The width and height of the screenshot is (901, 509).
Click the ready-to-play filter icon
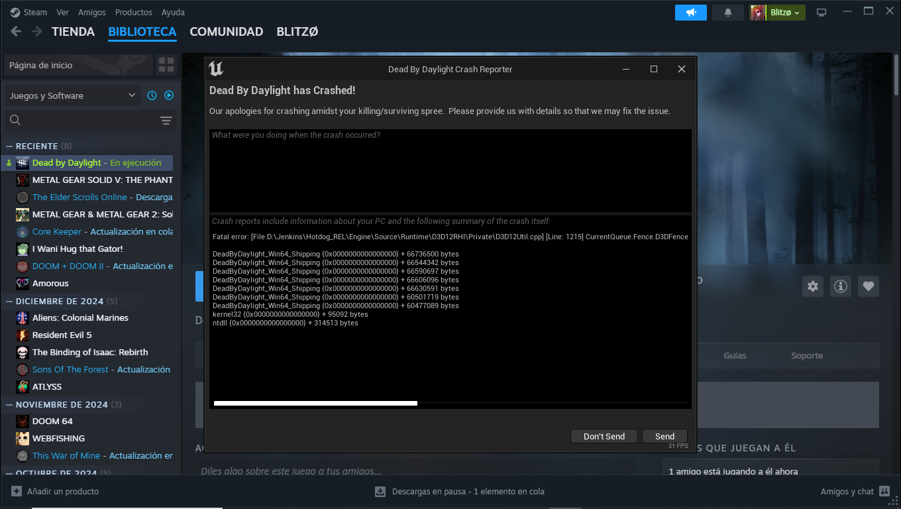coord(169,95)
